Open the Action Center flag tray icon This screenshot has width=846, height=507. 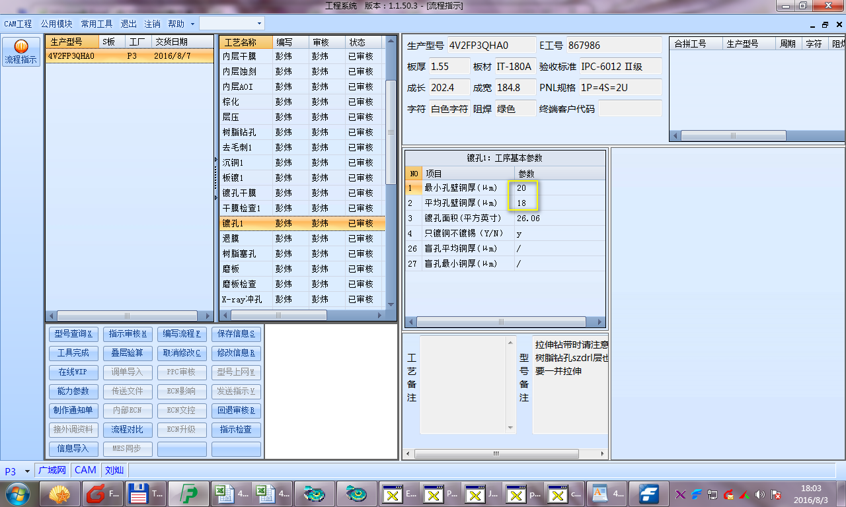[x=777, y=494]
